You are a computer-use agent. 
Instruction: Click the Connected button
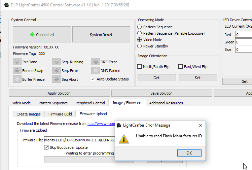click(42, 34)
